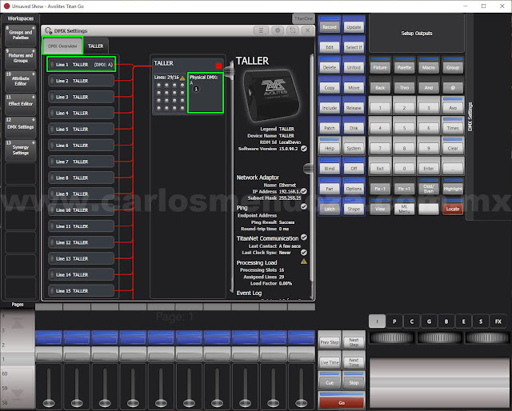Click the rightmost playback fader handle

pyautogui.click(x=301, y=404)
